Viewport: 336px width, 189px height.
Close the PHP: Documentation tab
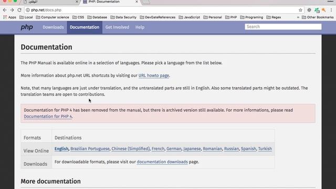136,2
